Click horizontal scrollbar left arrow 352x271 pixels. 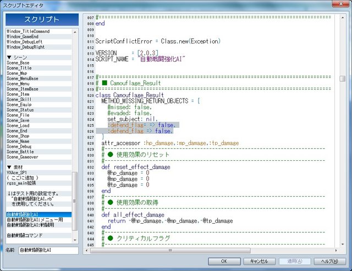pos(87,250)
